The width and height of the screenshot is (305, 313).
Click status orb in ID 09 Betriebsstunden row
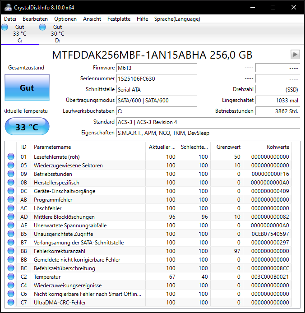[x=11, y=174]
